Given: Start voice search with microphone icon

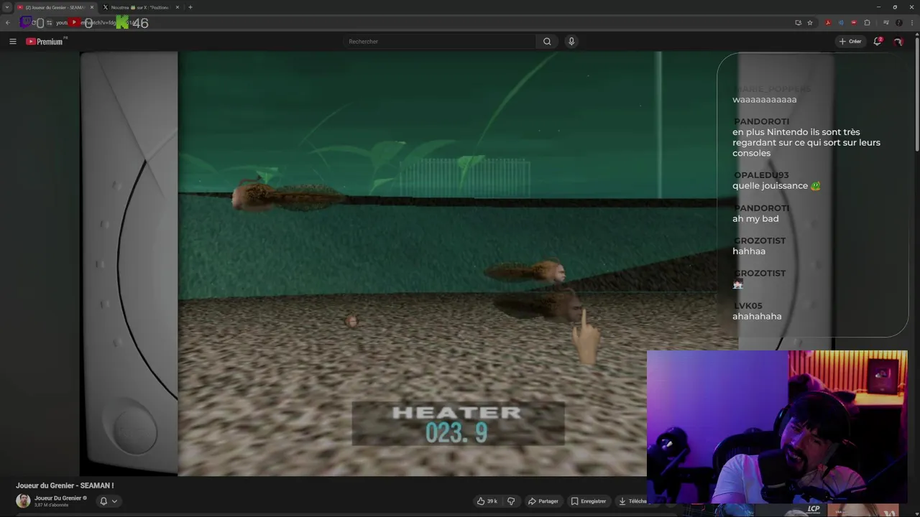Looking at the screenshot, I should point(571,42).
